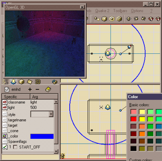Select the classname row label
162x161 pixels.
coord(17,102)
